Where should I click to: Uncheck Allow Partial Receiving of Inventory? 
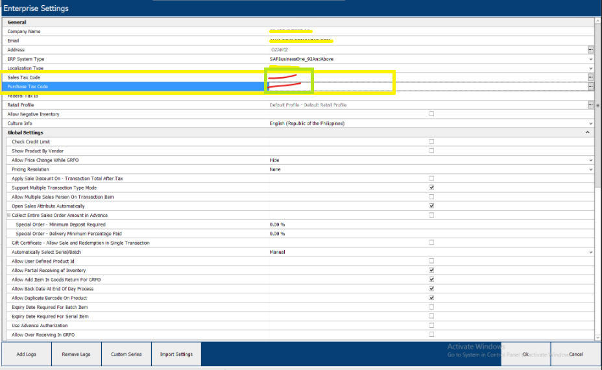pos(431,270)
